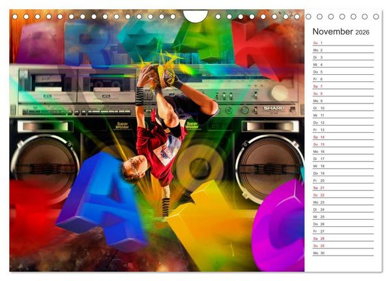Image resolution: width=391 pixels, height=281 pixels.
Task: Select the row So 15
Action: coord(343,144)
